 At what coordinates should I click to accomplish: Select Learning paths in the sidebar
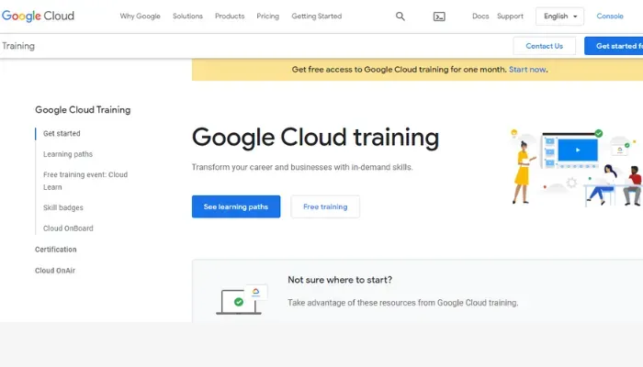tap(68, 154)
